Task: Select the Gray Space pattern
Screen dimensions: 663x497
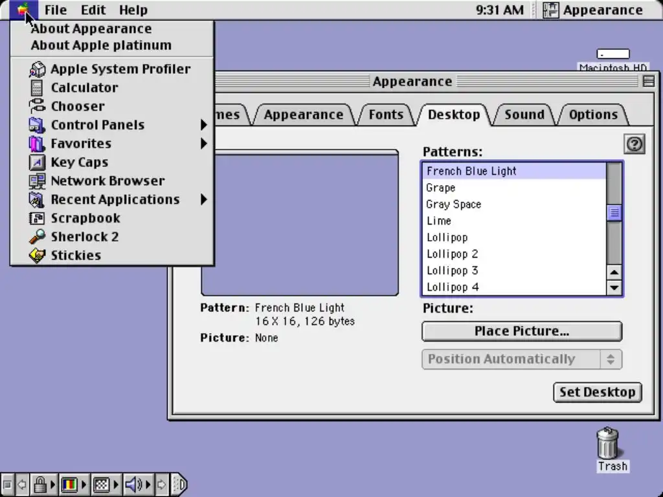Action: pos(515,204)
